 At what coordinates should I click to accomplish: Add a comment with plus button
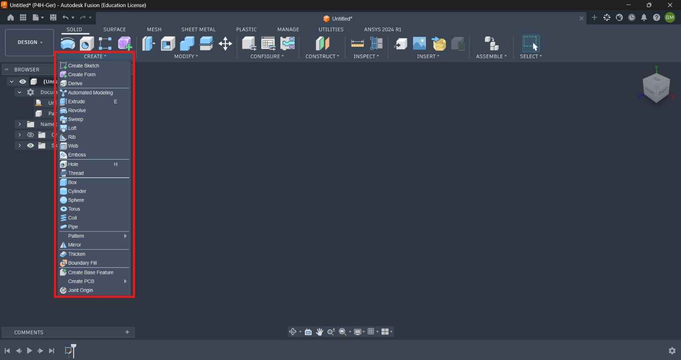[127, 332]
